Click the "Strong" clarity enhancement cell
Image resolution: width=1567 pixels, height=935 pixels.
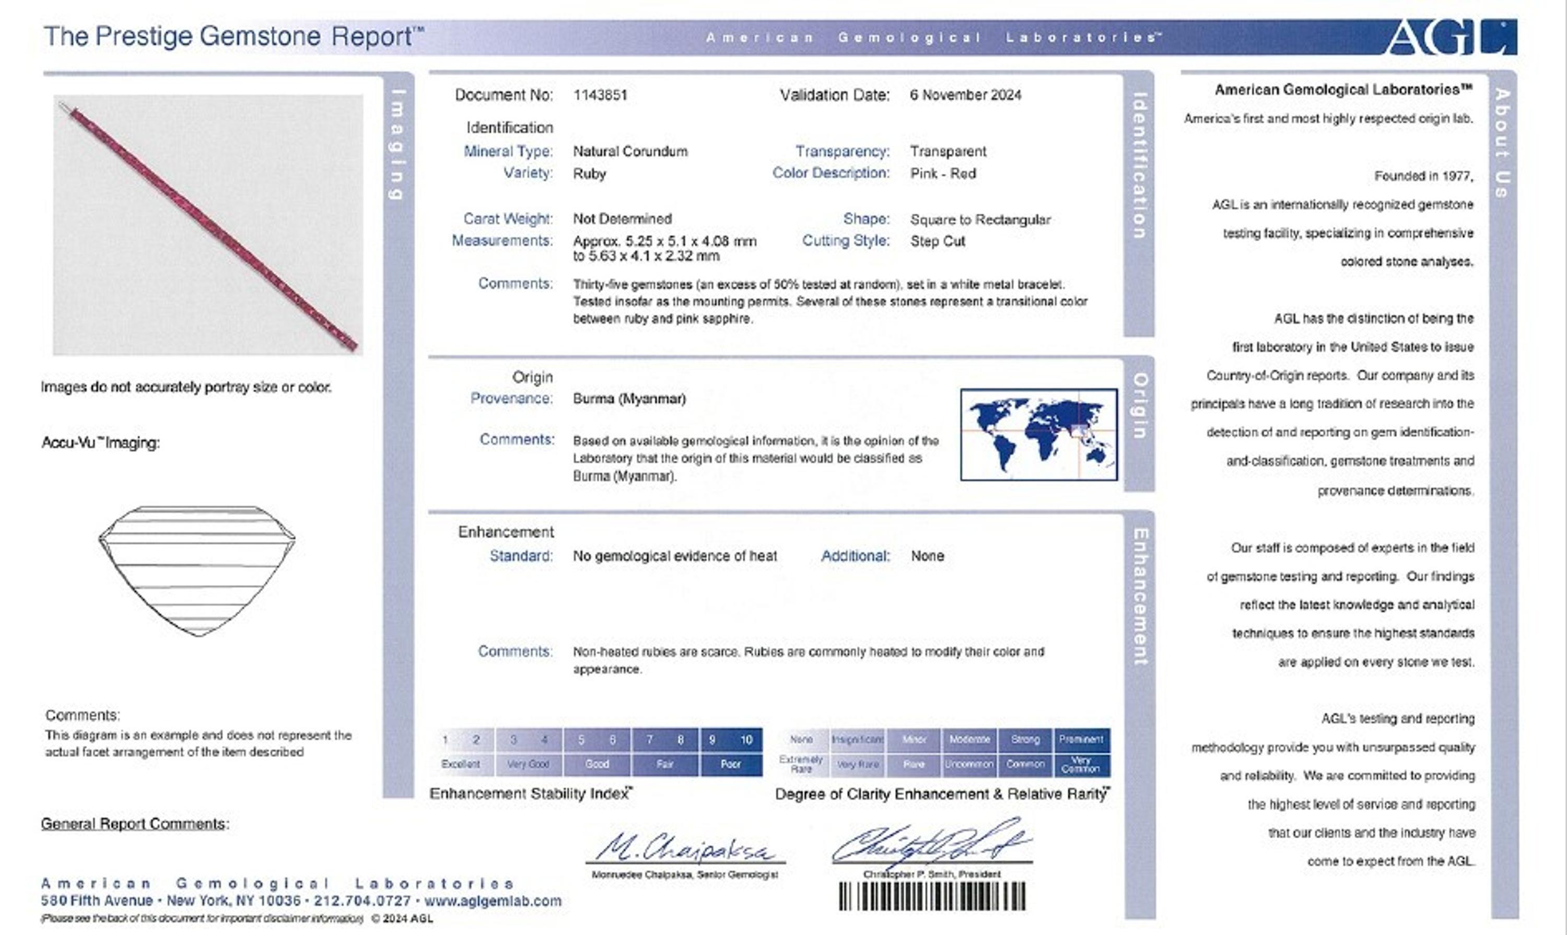(x=1025, y=740)
